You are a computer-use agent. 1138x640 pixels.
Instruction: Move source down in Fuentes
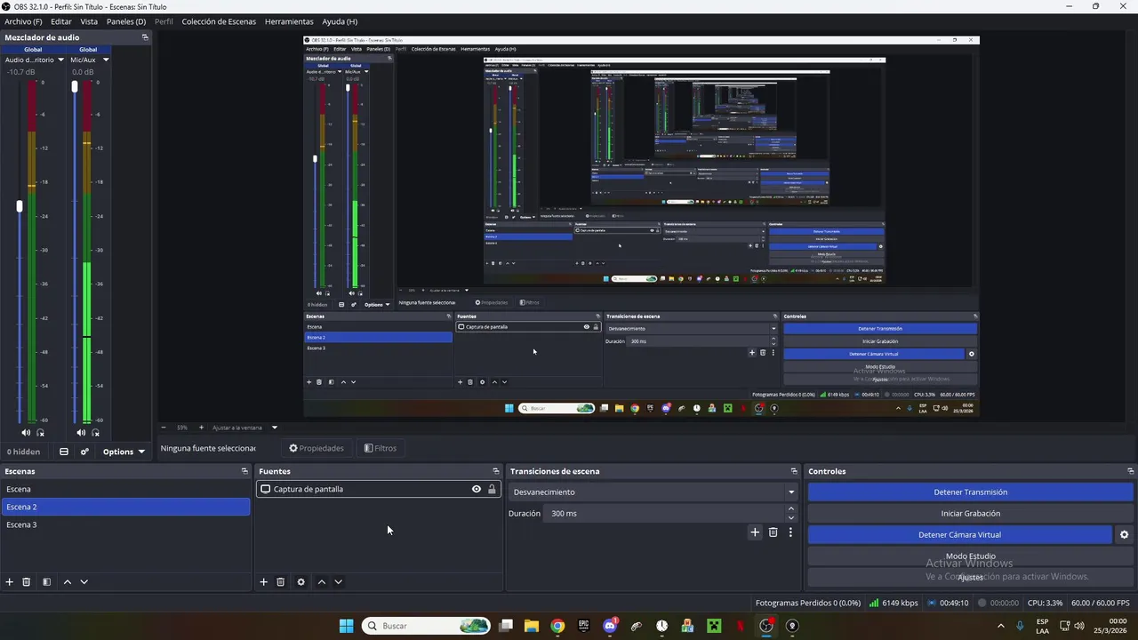pos(338,582)
